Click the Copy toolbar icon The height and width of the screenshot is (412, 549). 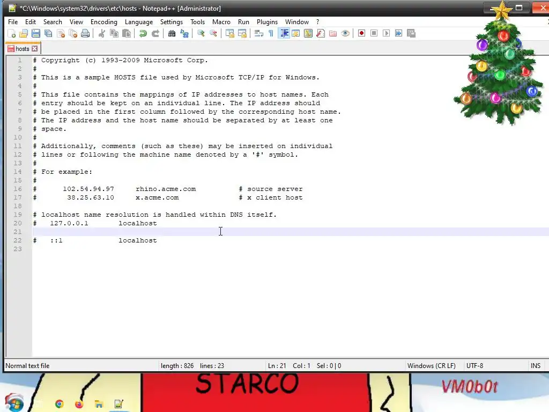114,33
